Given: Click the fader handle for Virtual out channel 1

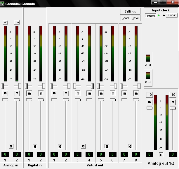Looking at the screenshot, I should pos(54,100).
